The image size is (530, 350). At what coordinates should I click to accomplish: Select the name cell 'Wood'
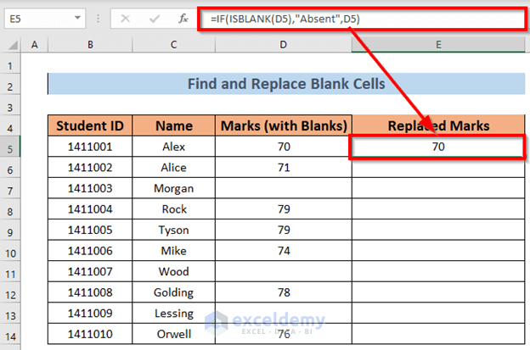click(x=174, y=271)
